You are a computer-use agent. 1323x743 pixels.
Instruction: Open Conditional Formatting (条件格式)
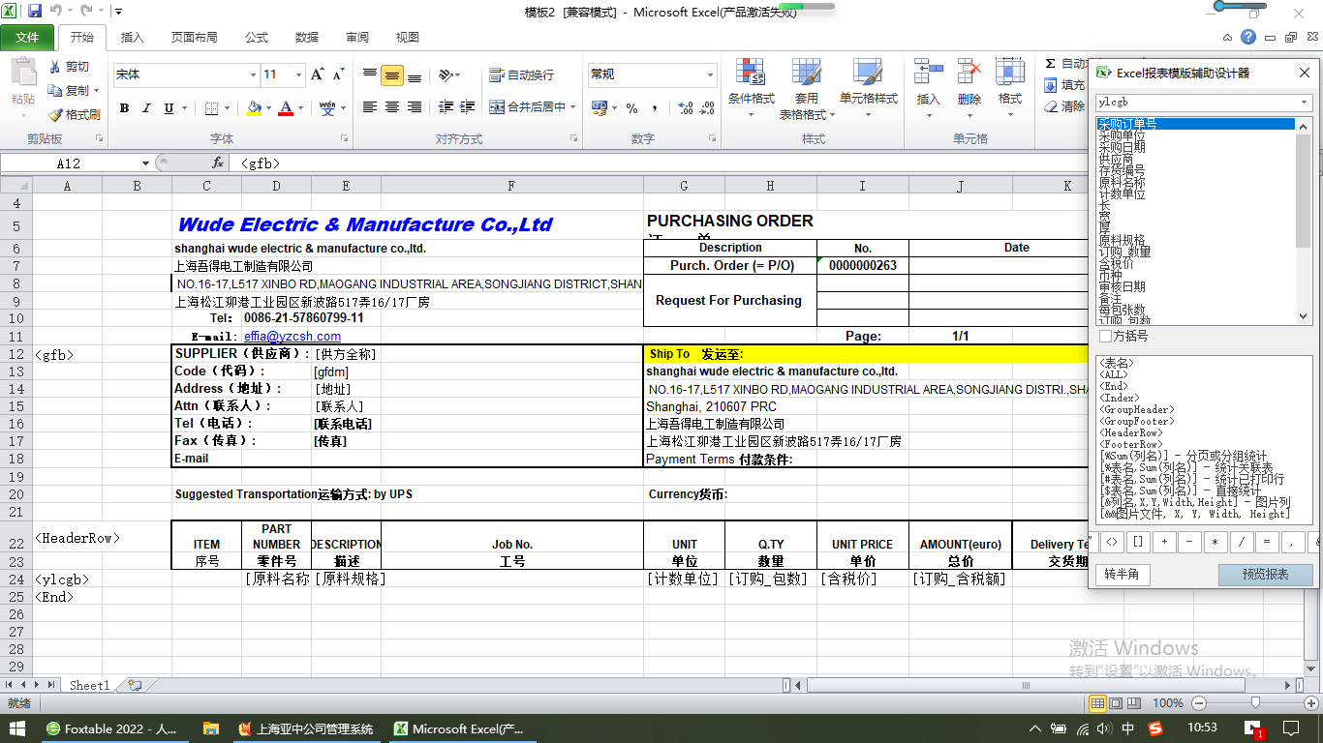751,87
